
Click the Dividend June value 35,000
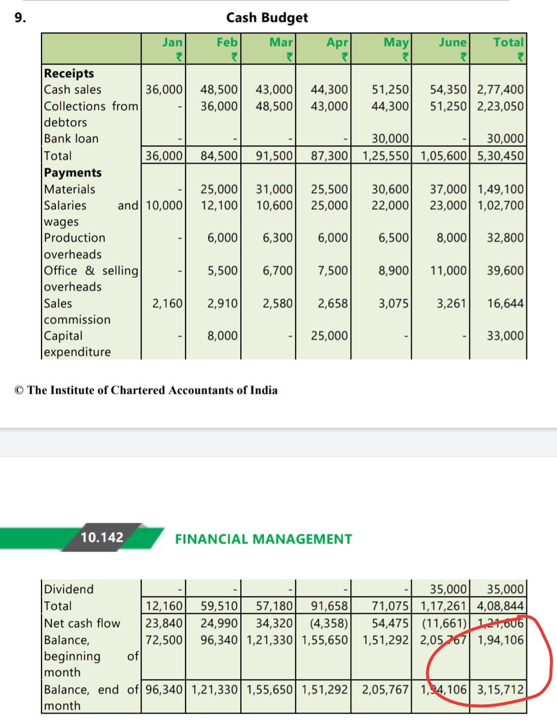pos(448,589)
